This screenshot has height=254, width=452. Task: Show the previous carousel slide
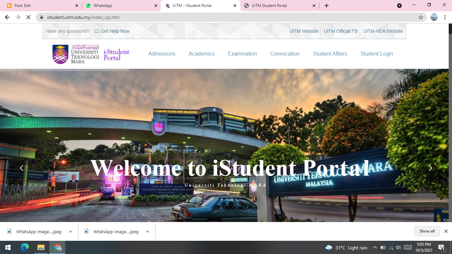(x=22, y=168)
